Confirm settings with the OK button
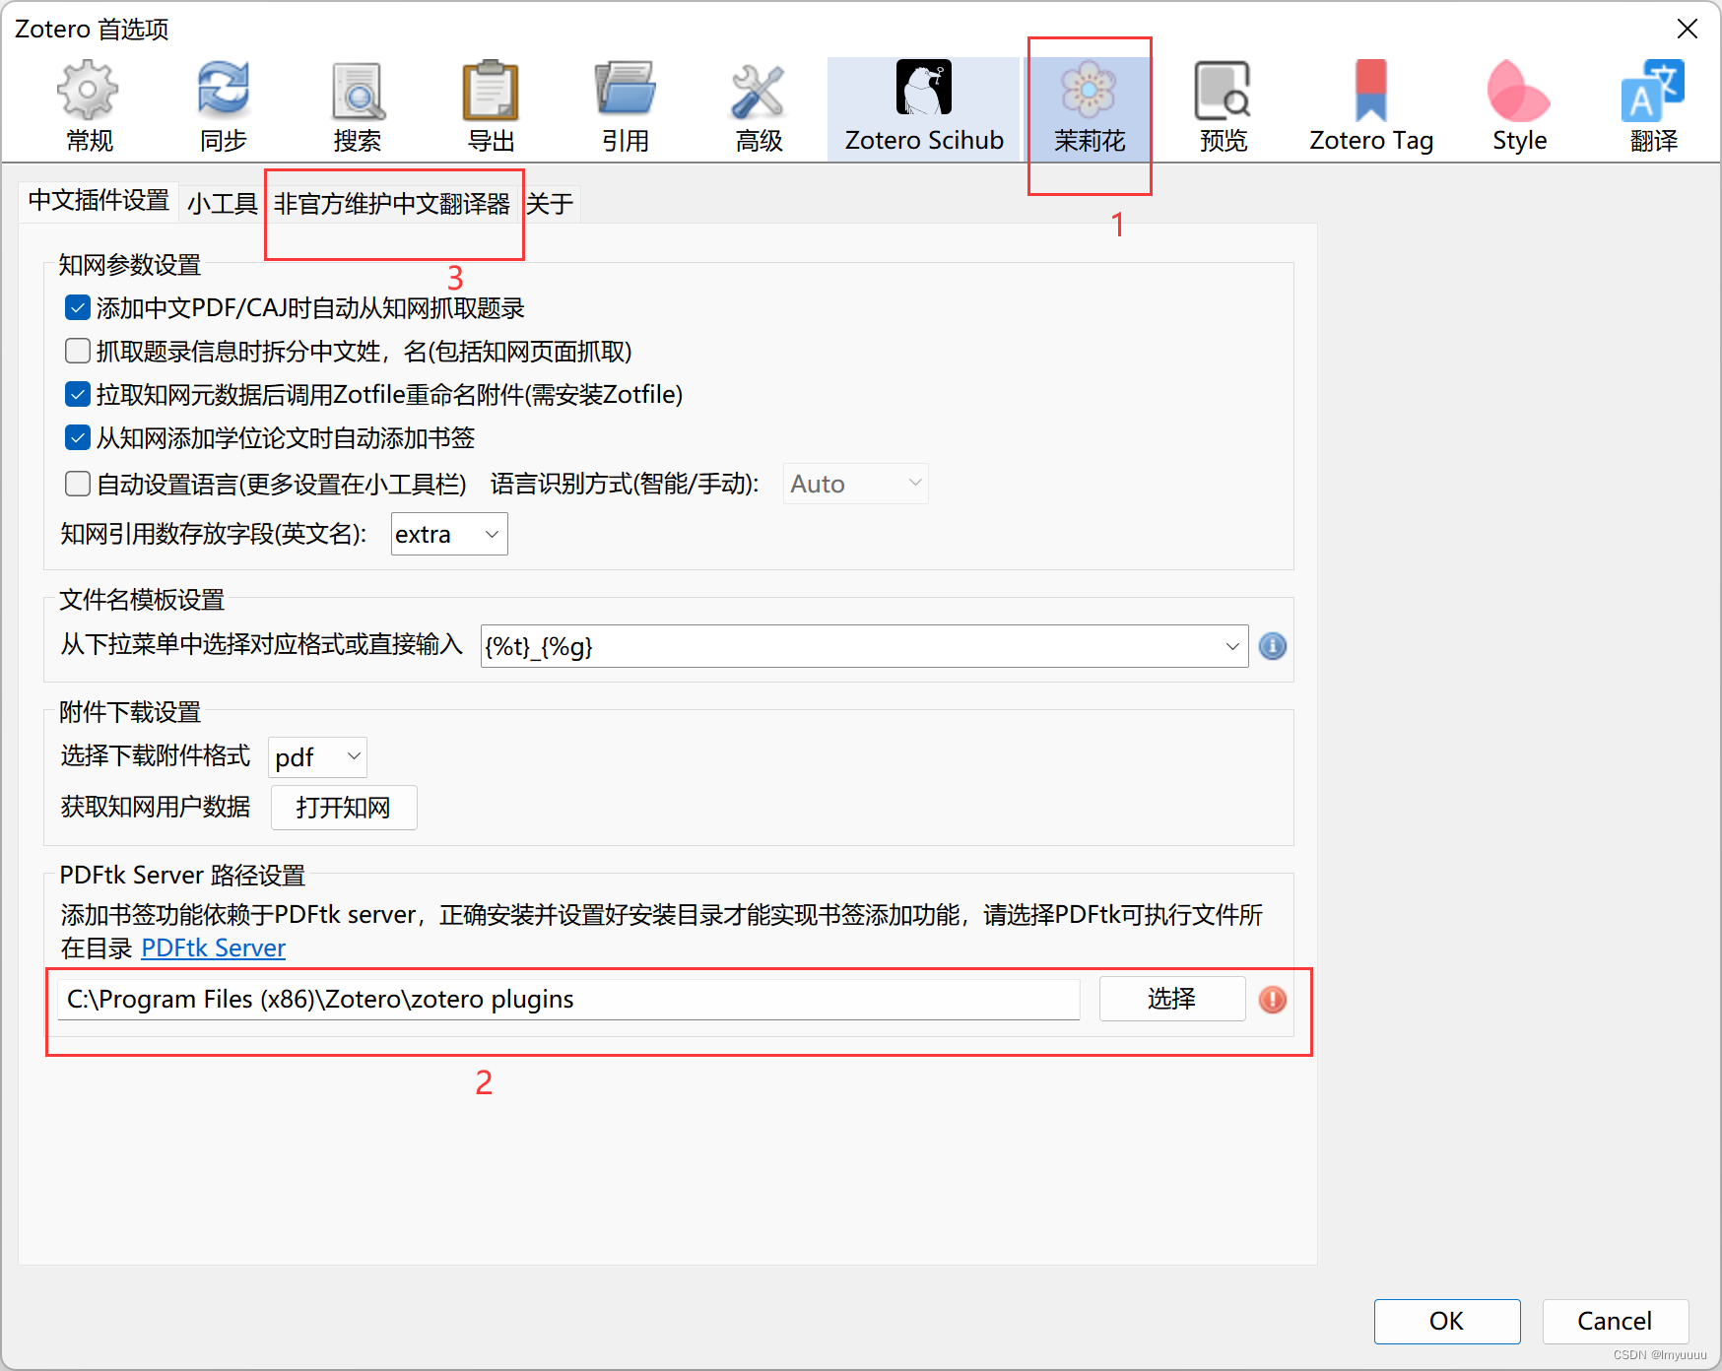Screen dimensions: 1722x1371 pos(1447,1321)
